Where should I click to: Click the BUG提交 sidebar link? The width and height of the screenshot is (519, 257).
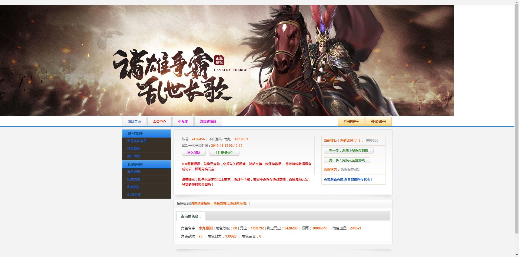[x=134, y=195]
